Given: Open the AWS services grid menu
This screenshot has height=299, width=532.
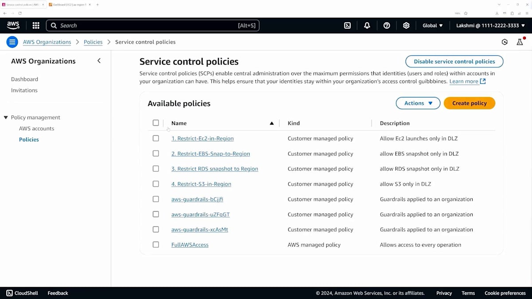Looking at the screenshot, I should (x=36, y=26).
